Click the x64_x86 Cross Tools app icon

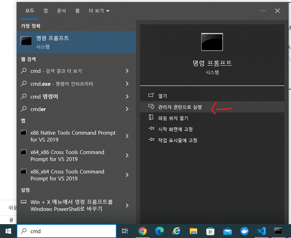[24, 152]
